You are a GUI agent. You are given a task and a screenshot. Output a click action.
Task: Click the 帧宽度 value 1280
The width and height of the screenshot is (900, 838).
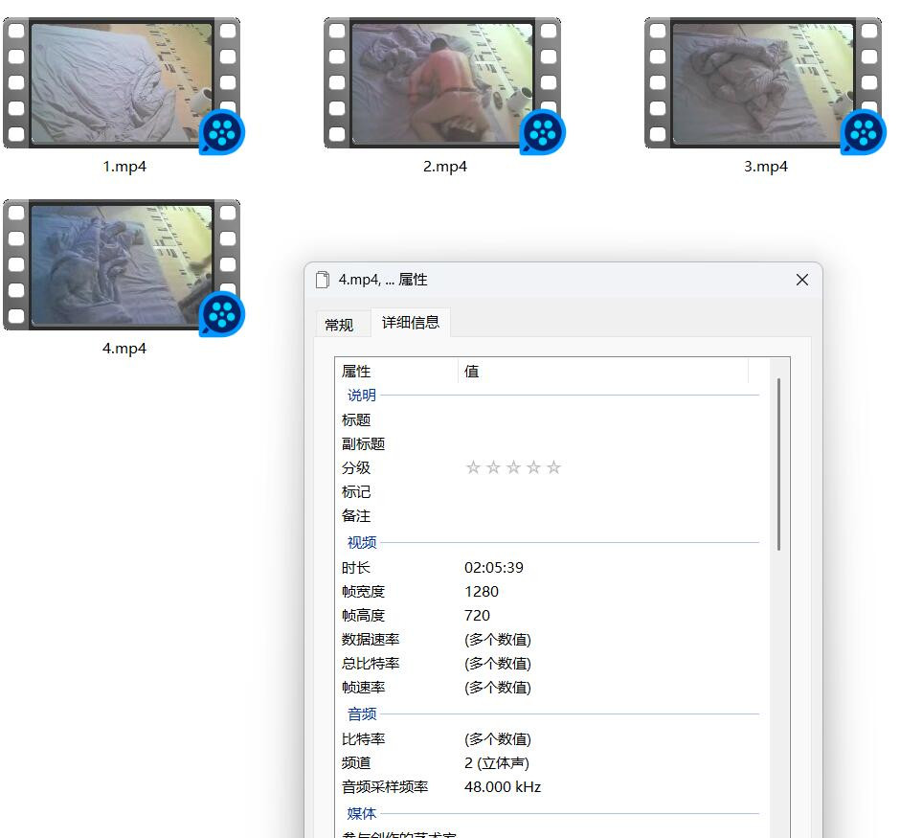click(481, 592)
